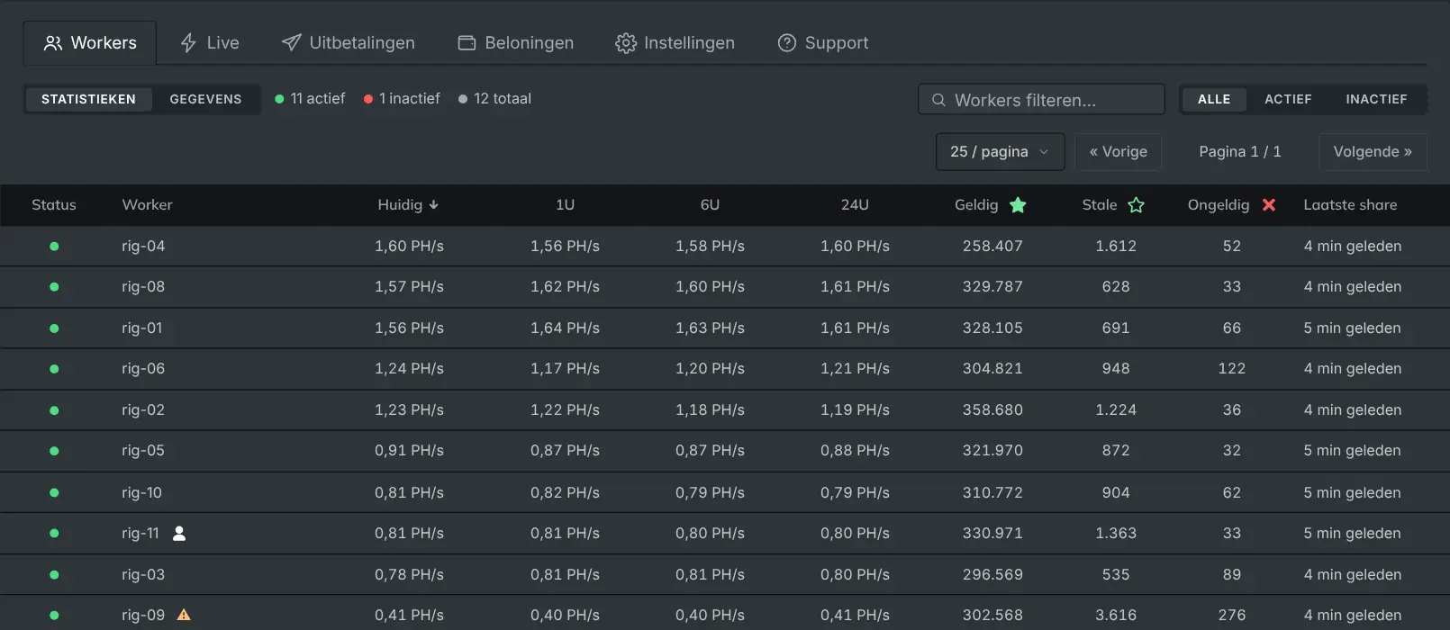
Task: Sort by the 6U column header
Action: click(710, 205)
